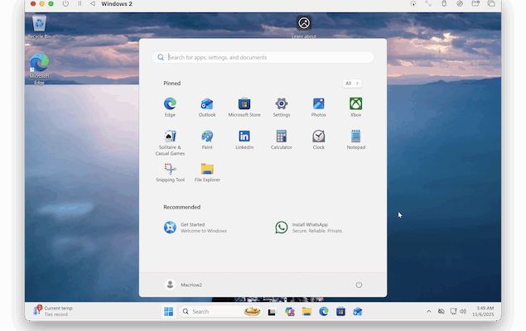Click the windows overlay icon in VM toolbar
526x331 pixels.
point(491,3)
